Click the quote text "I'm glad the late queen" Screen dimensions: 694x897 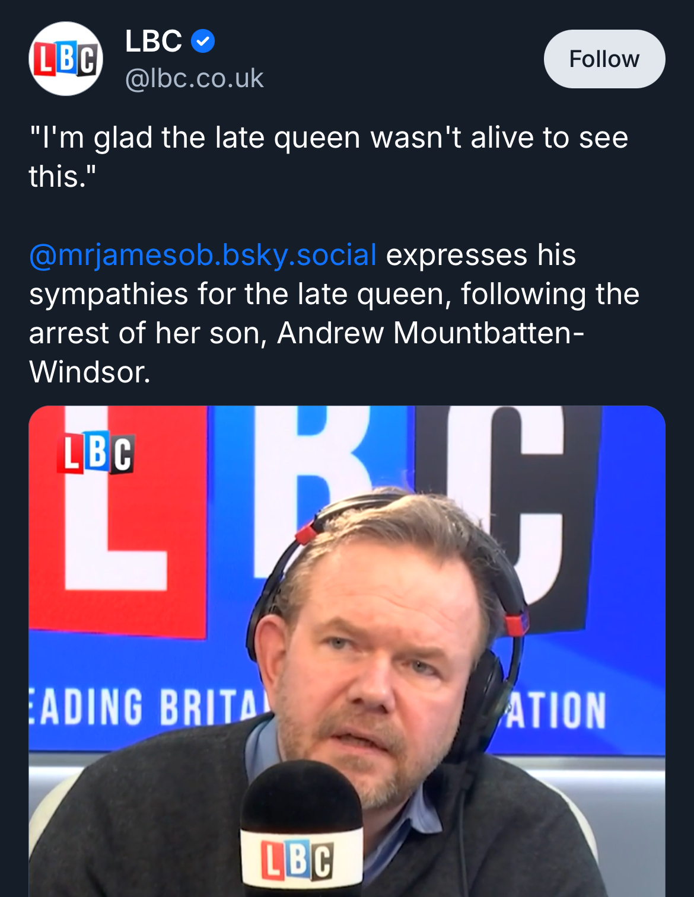196,138
